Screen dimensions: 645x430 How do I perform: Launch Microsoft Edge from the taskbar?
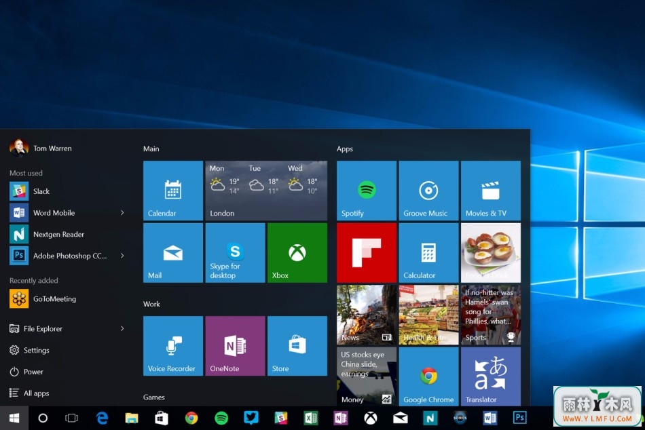coord(102,418)
